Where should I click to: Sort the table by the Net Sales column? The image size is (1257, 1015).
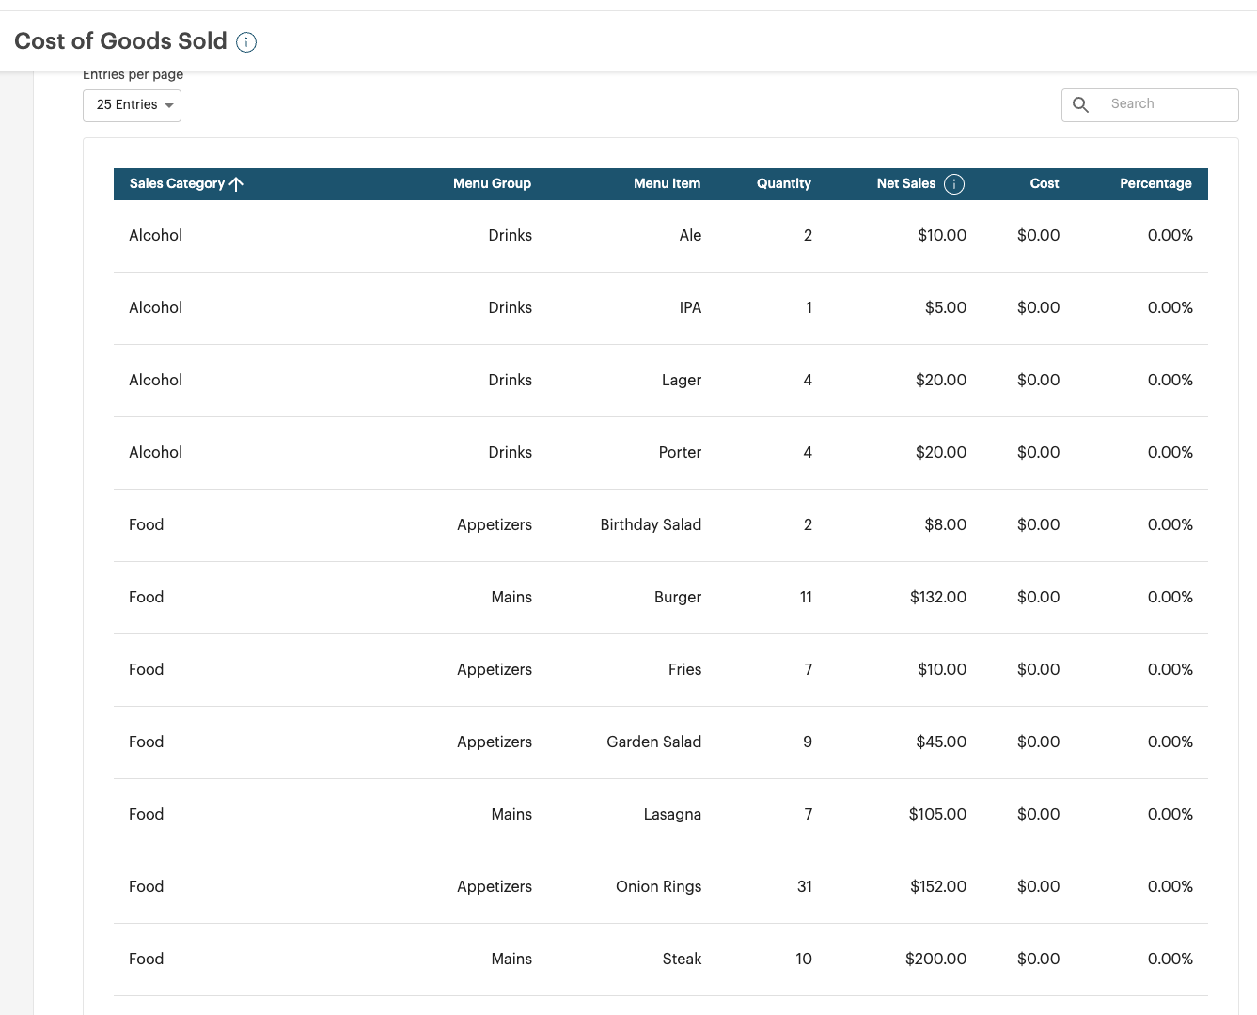(905, 183)
